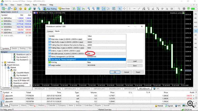Open the Details tab in Market Watch
198x111 pixels.
tap(14, 48)
